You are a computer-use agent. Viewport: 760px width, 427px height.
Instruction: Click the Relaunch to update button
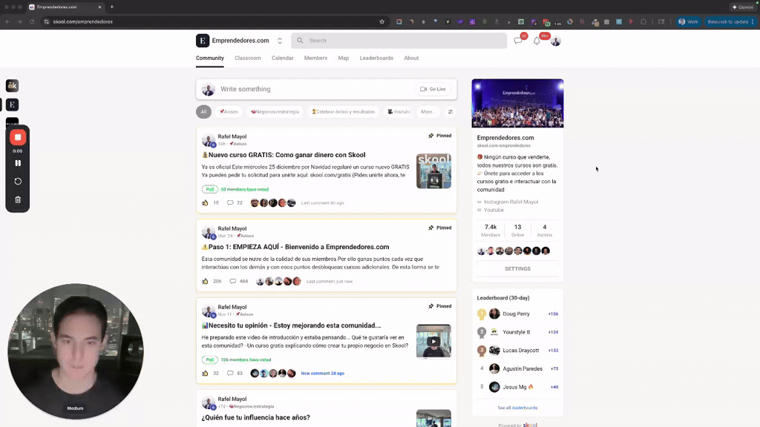(730, 21)
